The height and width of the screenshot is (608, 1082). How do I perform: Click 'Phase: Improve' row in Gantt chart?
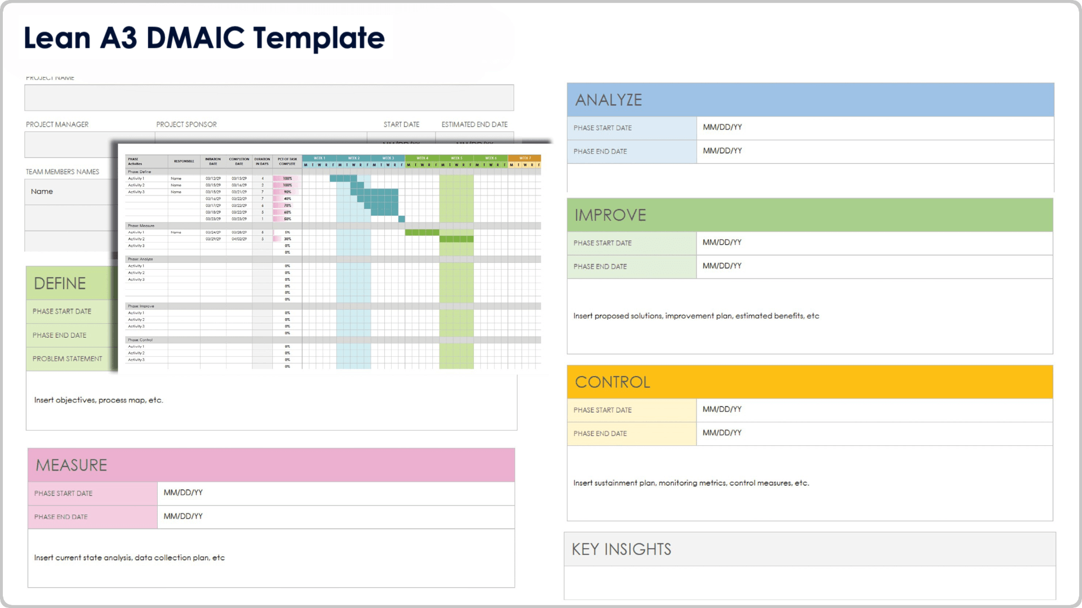(333, 306)
